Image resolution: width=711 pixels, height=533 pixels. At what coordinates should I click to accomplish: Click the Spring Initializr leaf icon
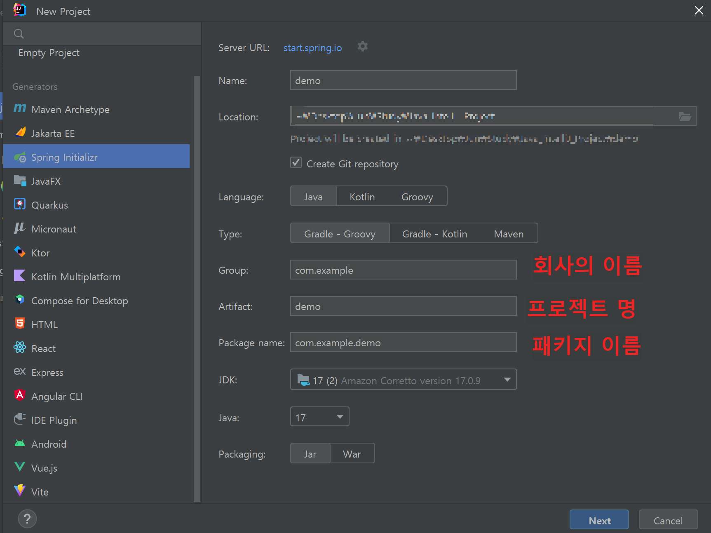click(x=20, y=157)
